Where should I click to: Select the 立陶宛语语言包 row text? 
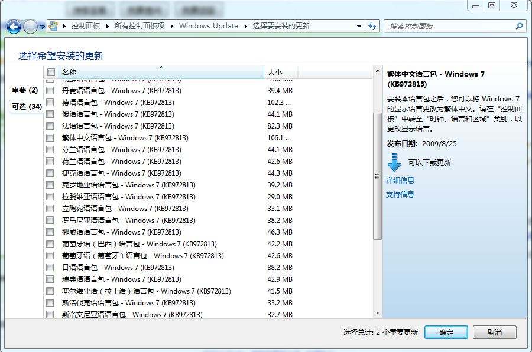[x=125, y=209]
